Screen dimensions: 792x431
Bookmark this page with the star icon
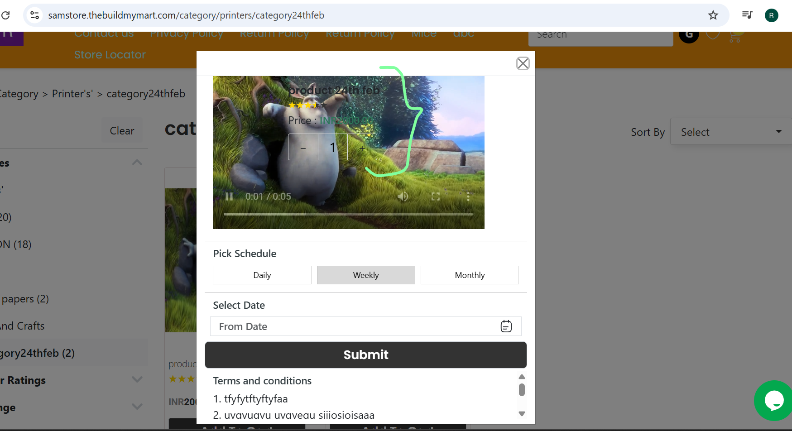[713, 15]
